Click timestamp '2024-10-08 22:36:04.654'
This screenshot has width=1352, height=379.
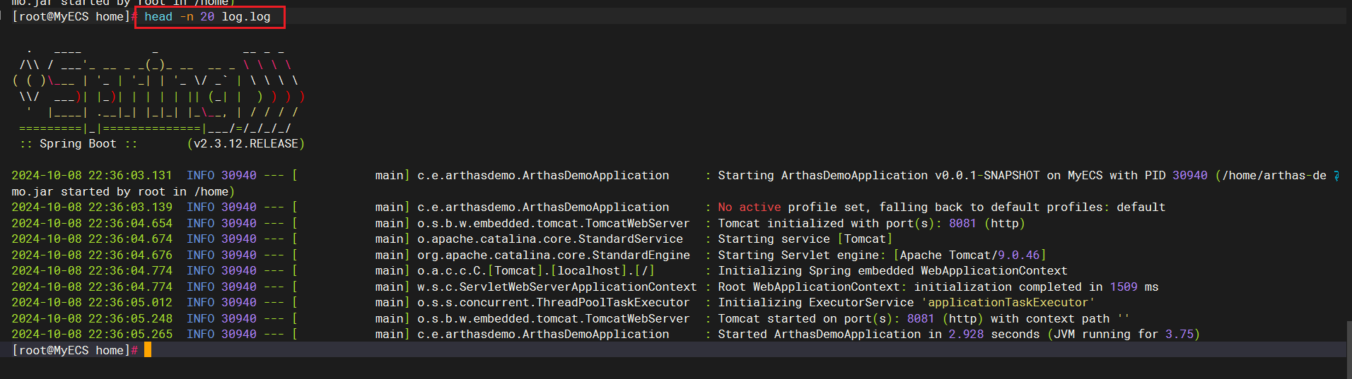coord(92,224)
